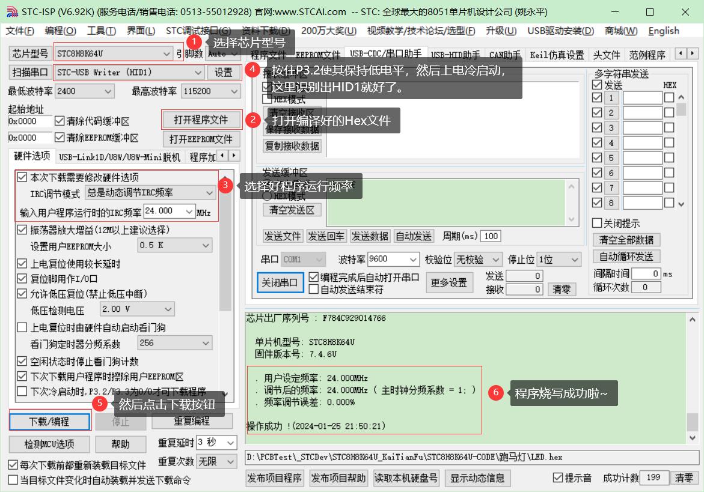Image resolution: width=704 pixels, height=492 pixels.
Task: Open the 头文件 tab
Action: [x=606, y=55]
